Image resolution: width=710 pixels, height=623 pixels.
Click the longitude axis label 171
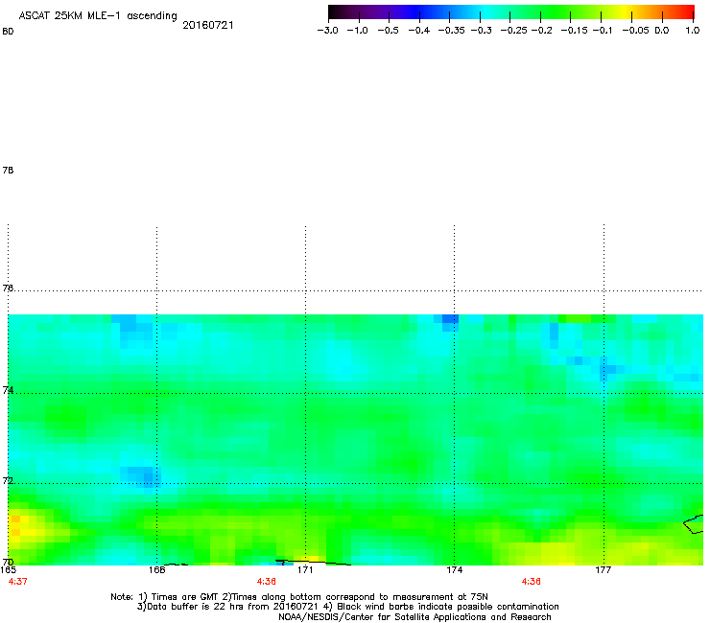[306, 570]
